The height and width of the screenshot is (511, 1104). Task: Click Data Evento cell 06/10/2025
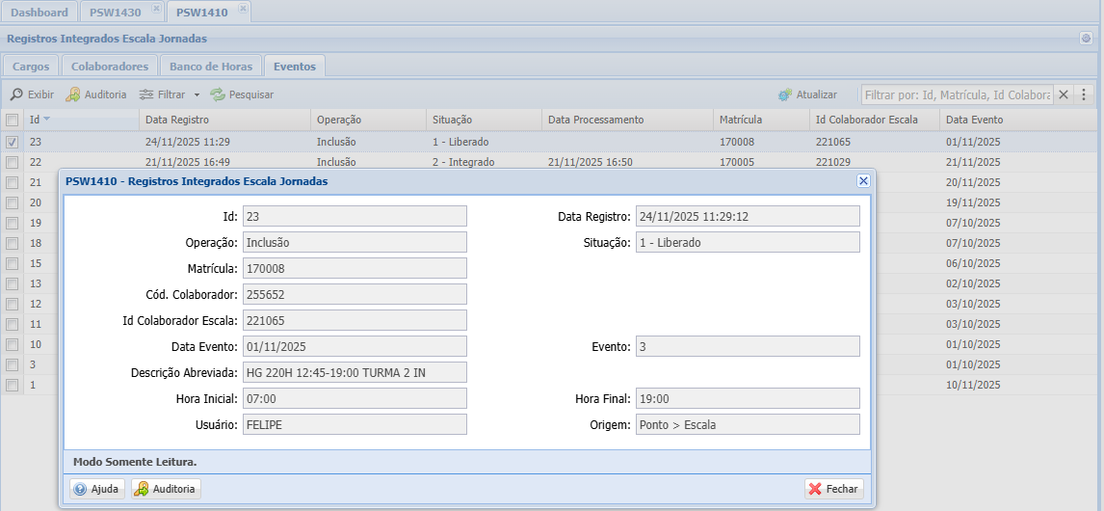click(x=972, y=263)
